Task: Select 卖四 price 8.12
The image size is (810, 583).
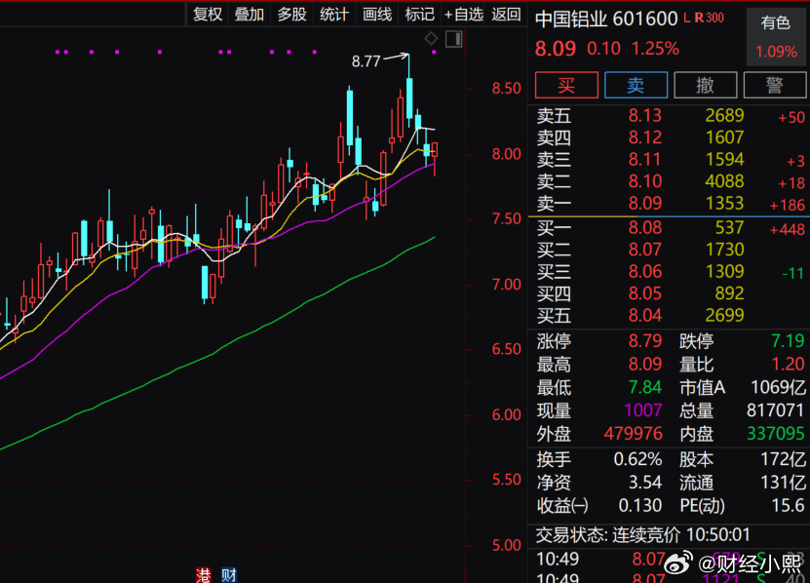Action: (644, 137)
